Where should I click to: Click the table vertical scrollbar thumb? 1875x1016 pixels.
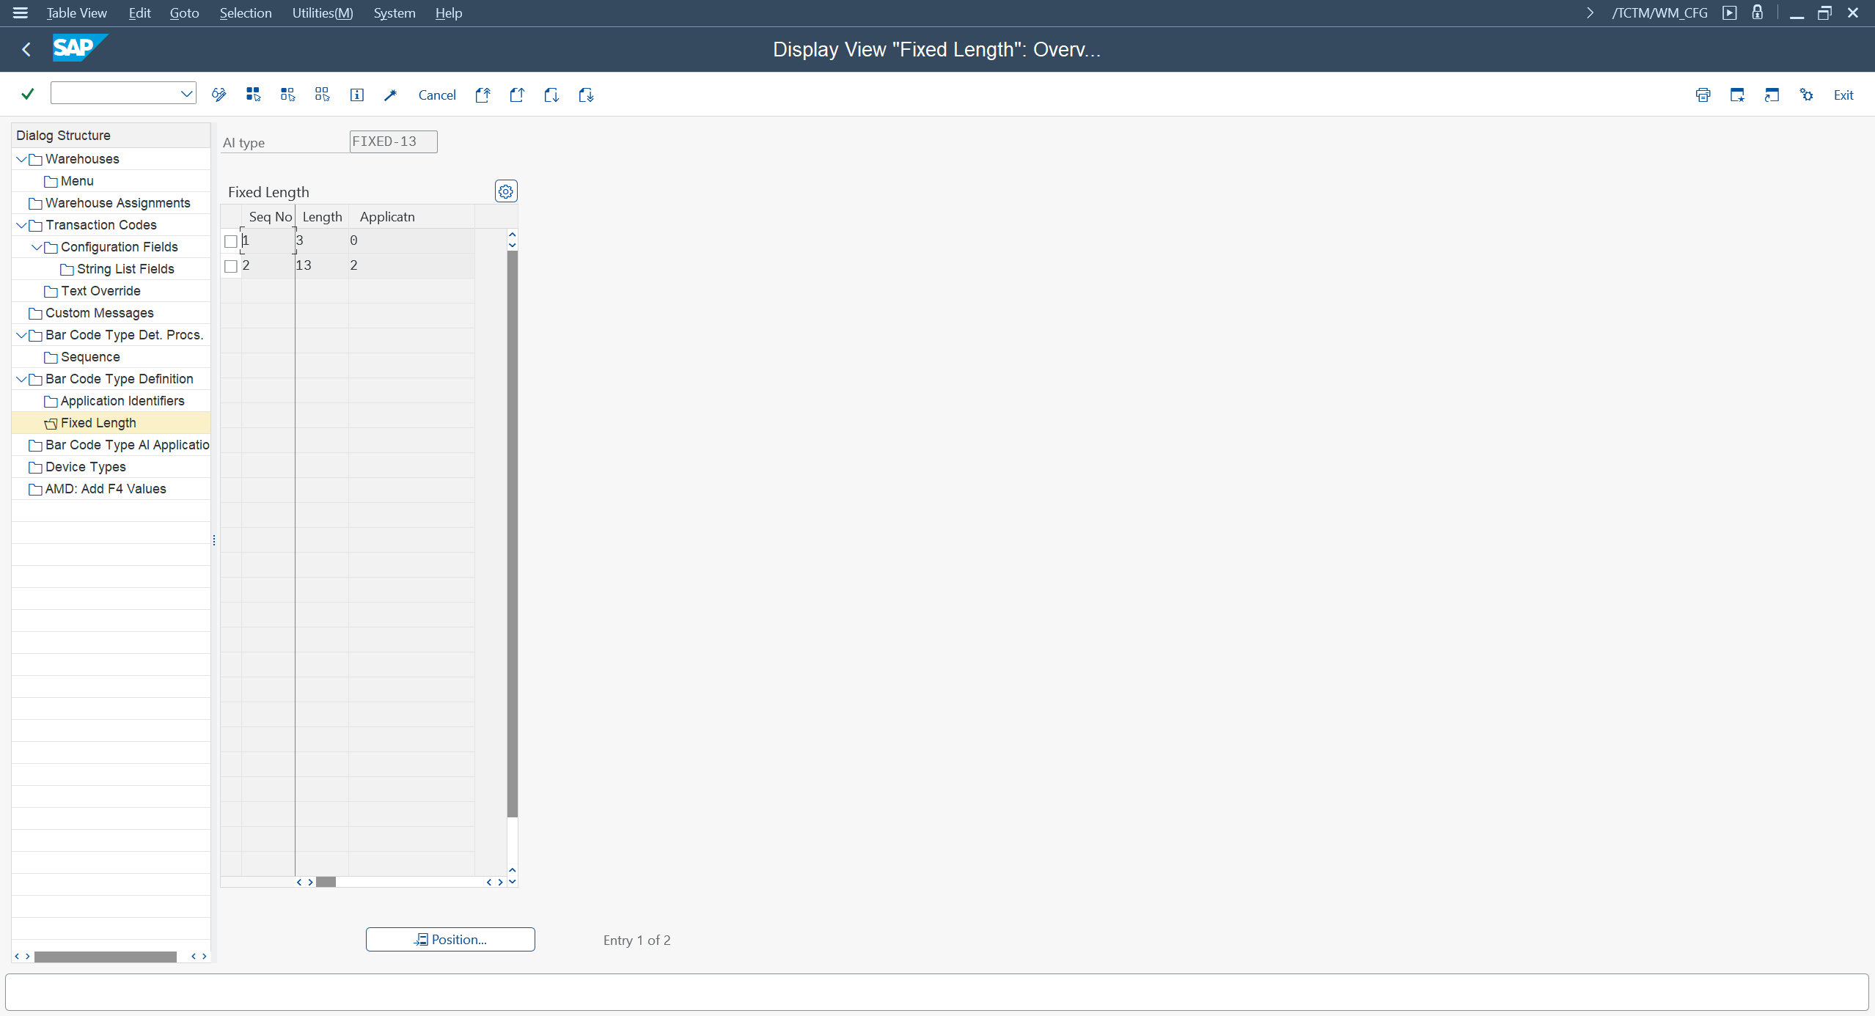[512, 533]
